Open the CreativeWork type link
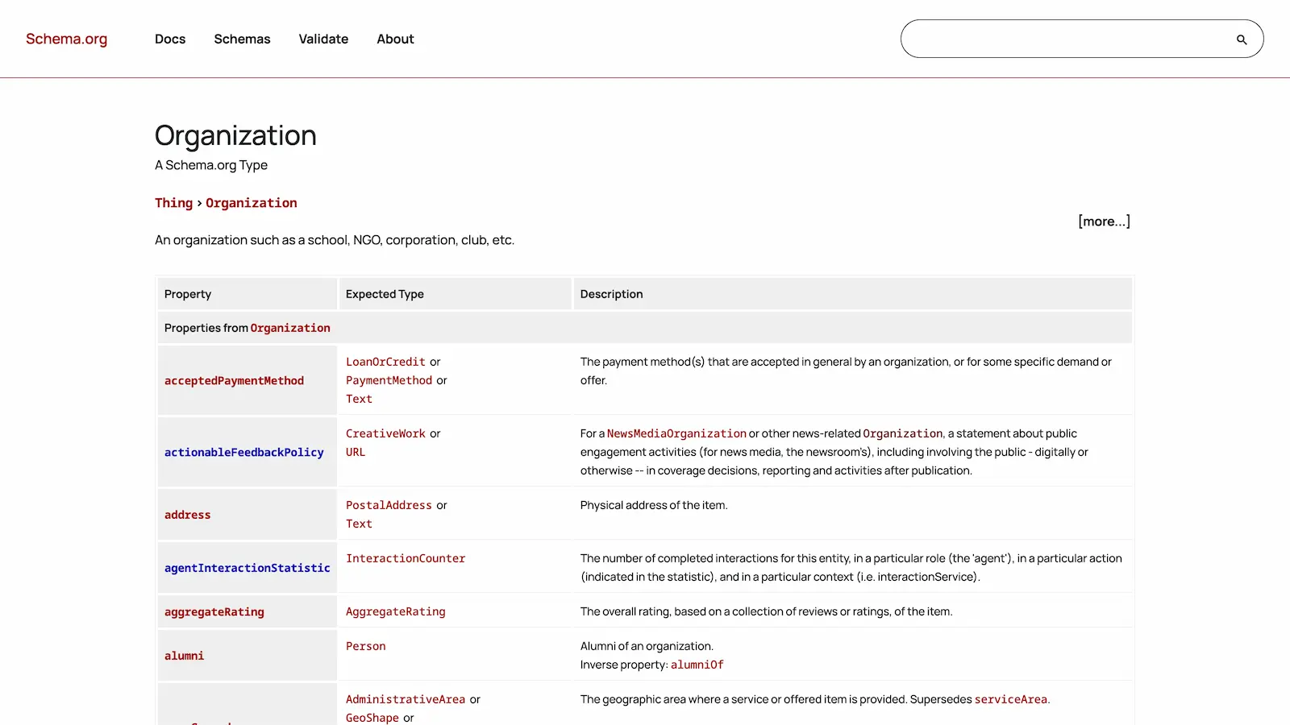 (385, 433)
